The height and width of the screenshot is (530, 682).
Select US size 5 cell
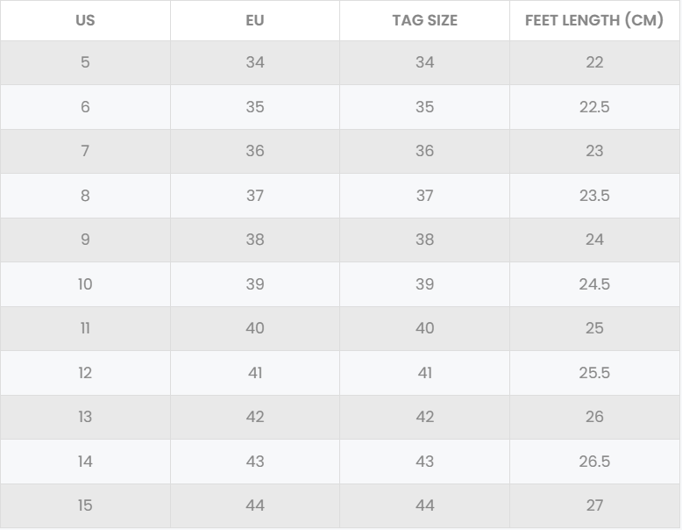[x=85, y=62]
